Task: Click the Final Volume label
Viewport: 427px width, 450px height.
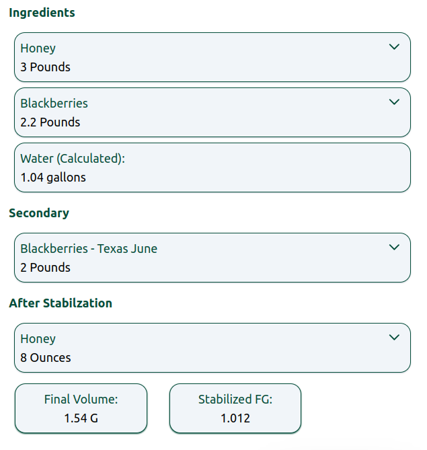Action: (x=81, y=400)
